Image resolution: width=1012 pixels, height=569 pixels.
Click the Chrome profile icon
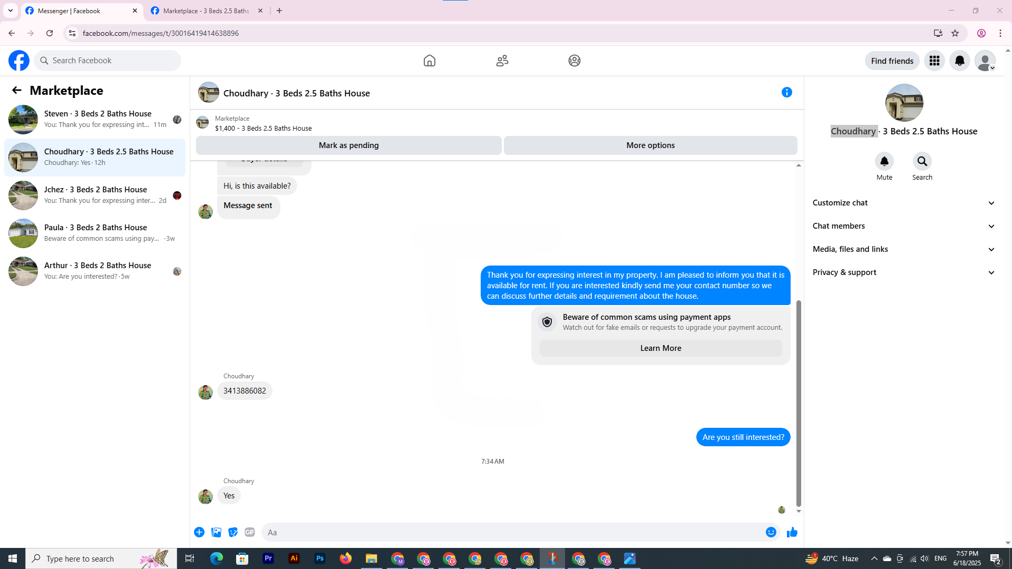coord(981,33)
